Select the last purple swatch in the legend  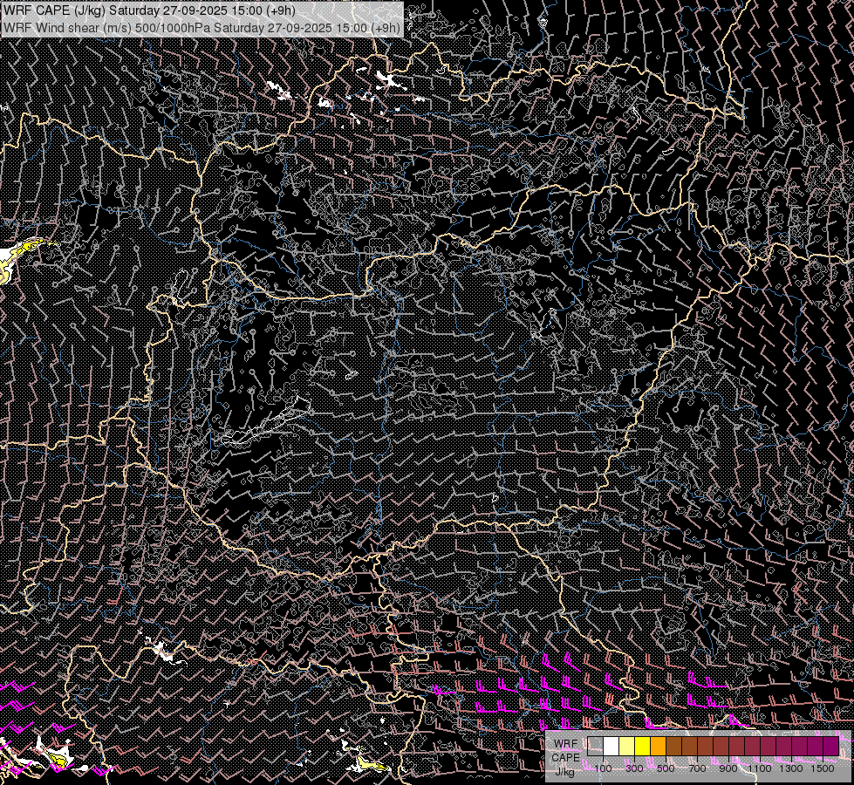click(830, 746)
